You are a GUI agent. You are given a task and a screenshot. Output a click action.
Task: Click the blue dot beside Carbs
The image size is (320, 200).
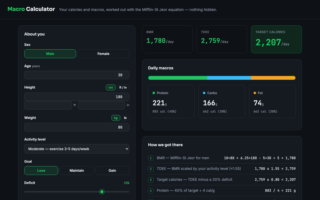[x=204, y=93]
